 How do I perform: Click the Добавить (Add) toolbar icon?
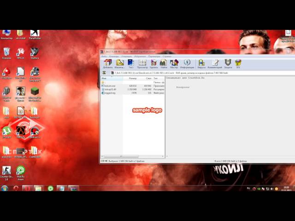point(107,64)
